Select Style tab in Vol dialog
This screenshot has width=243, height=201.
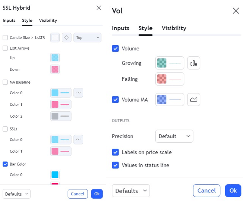click(x=145, y=28)
